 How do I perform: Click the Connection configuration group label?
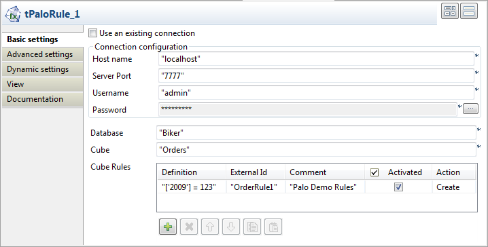pyautogui.click(x=141, y=47)
